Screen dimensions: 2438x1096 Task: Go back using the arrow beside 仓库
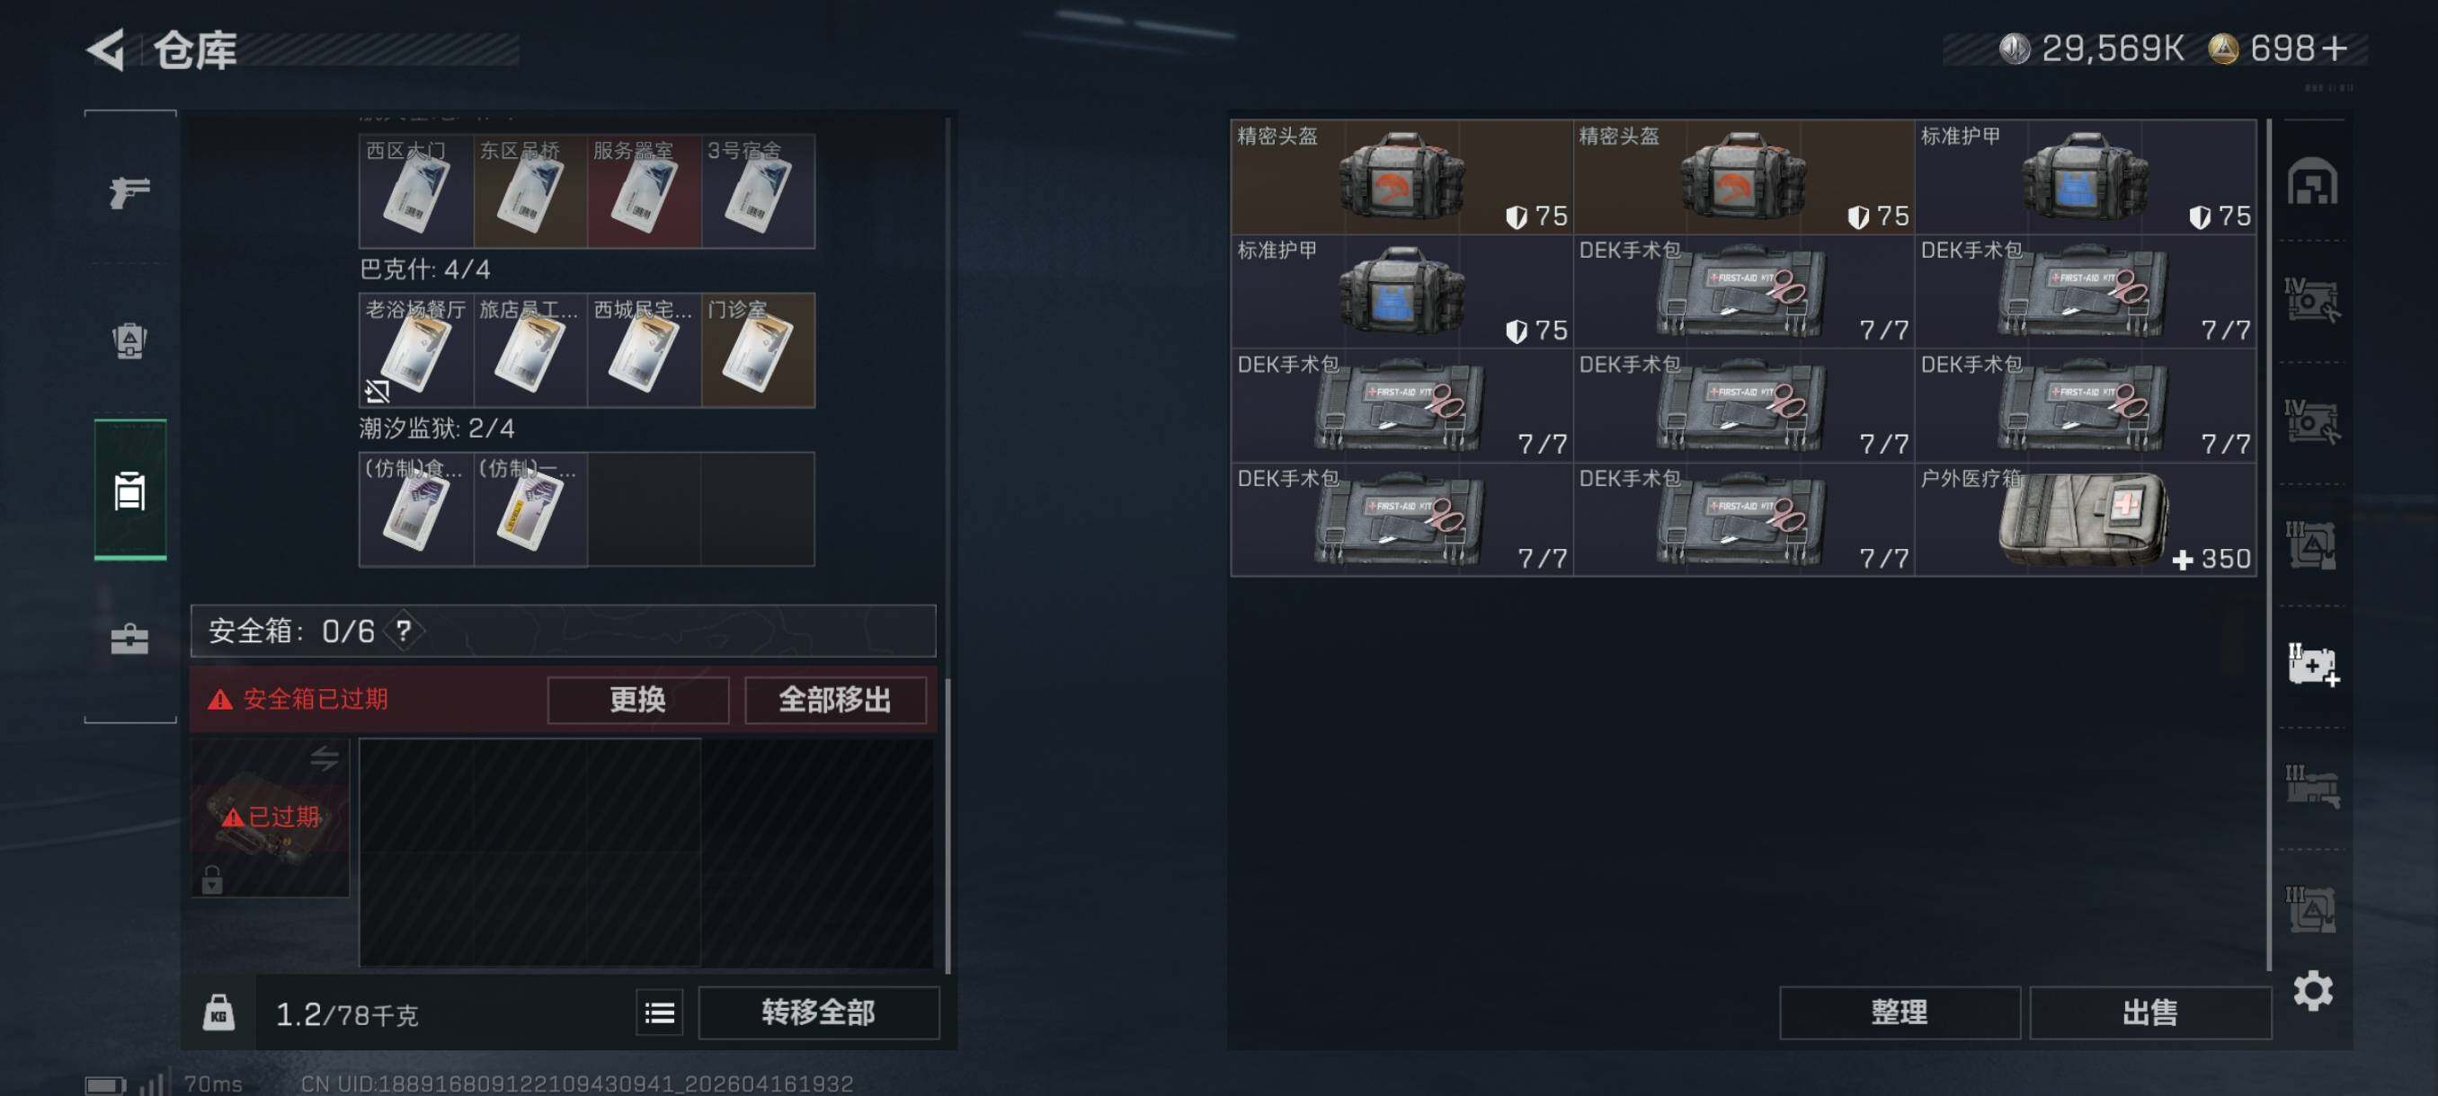[x=106, y=49]
